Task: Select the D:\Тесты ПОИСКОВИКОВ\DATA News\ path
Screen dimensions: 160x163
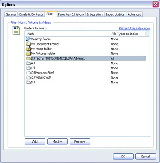Action: point(58,58)
